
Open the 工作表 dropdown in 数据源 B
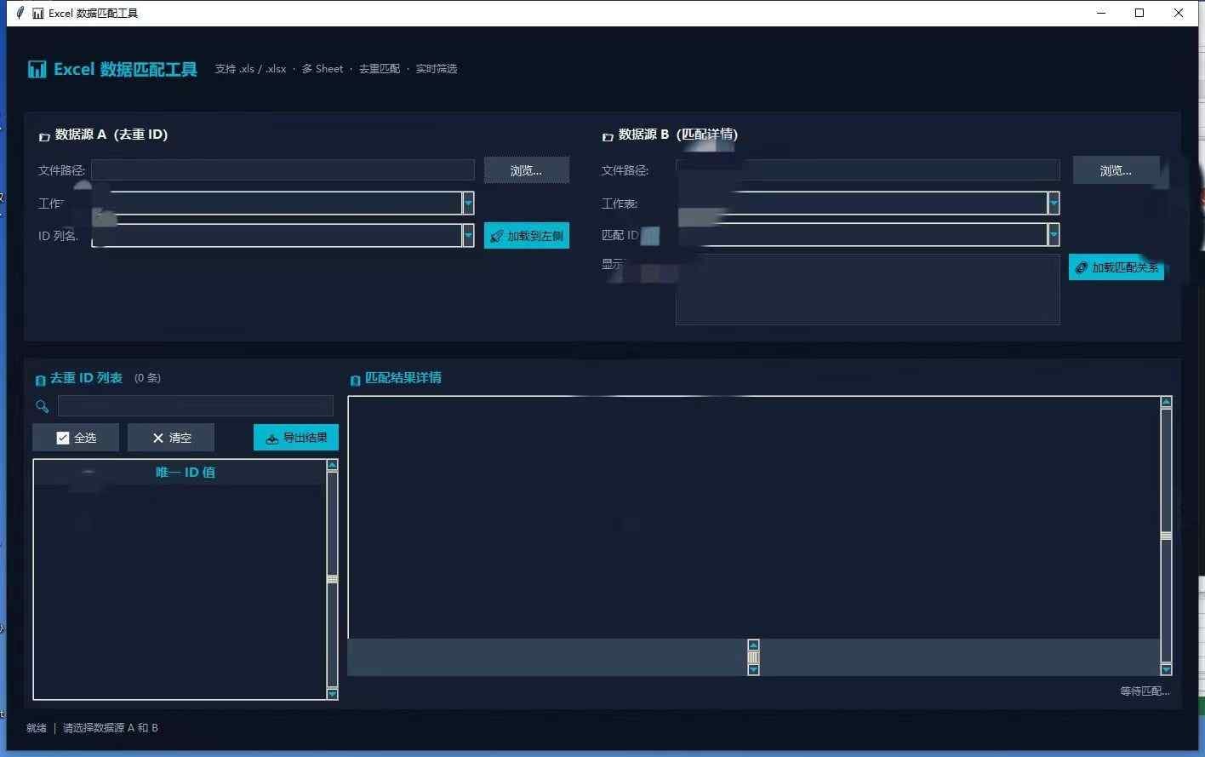tap(1054, 203)
